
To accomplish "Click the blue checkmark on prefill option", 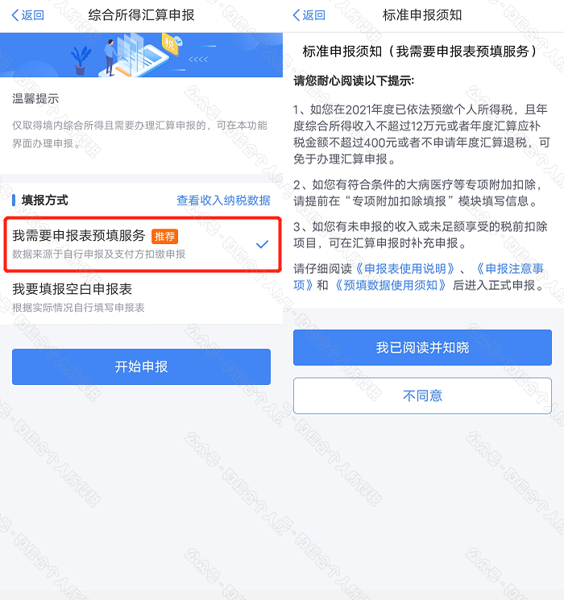I will pyautogui.click(x=263, y=244).
